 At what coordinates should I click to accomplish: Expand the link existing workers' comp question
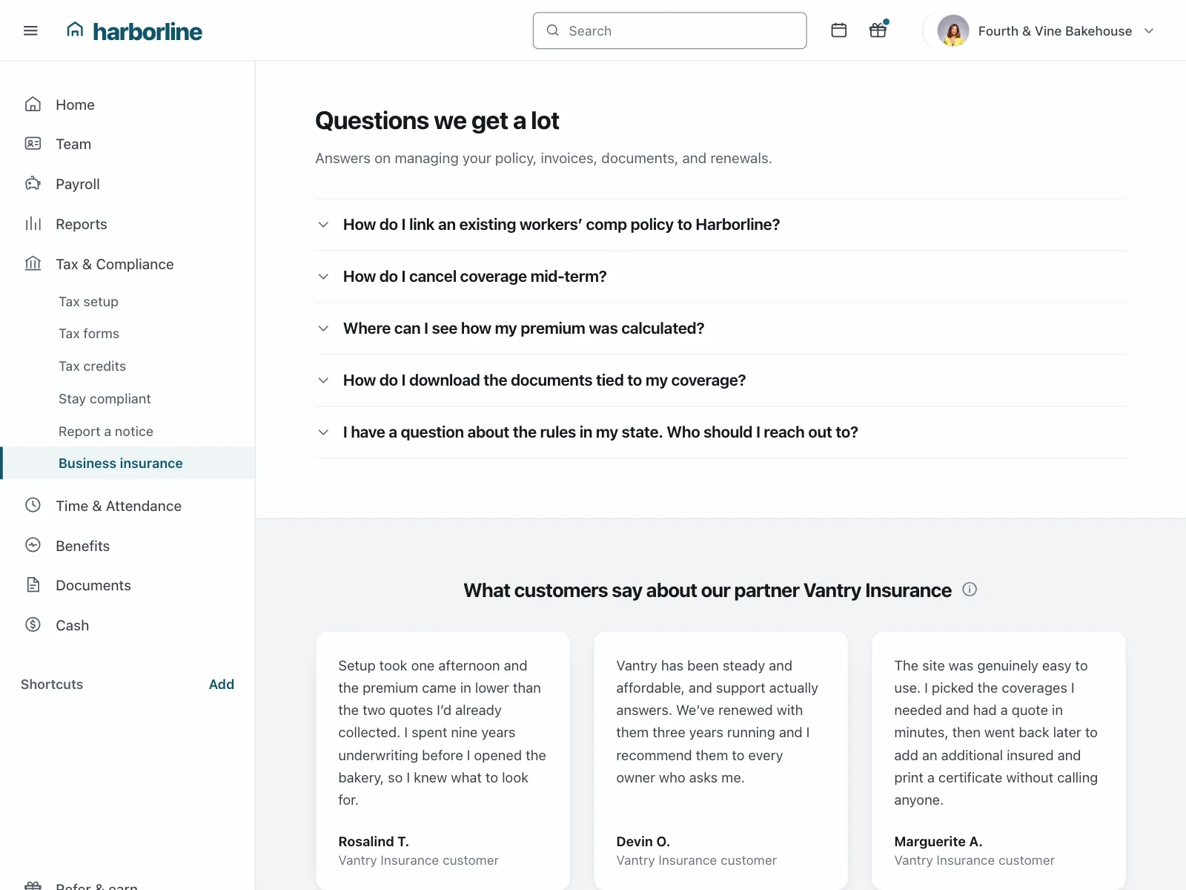point(720,225)
